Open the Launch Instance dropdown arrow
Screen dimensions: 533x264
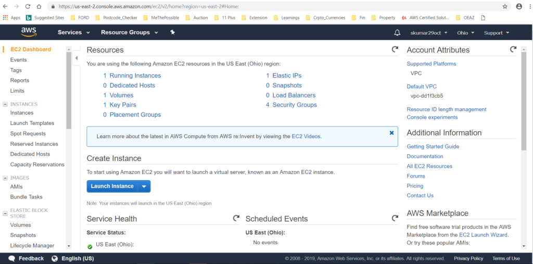pyautogui.click(x=144, y=186)
